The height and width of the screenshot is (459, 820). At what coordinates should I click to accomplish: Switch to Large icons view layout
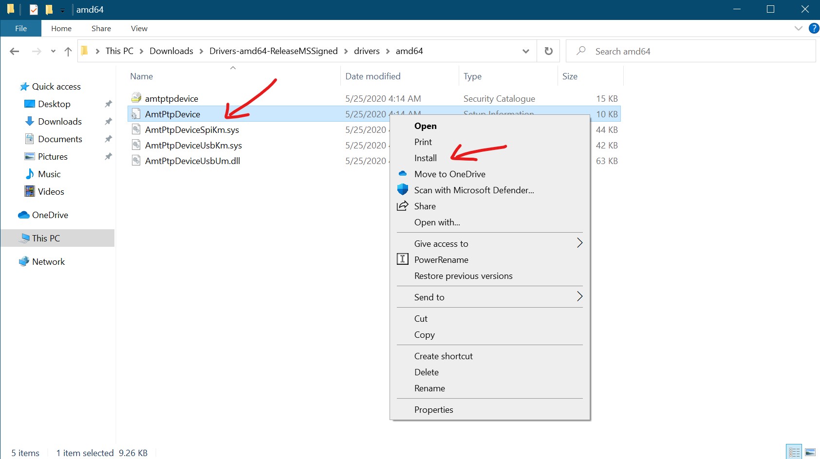(810, 452)
